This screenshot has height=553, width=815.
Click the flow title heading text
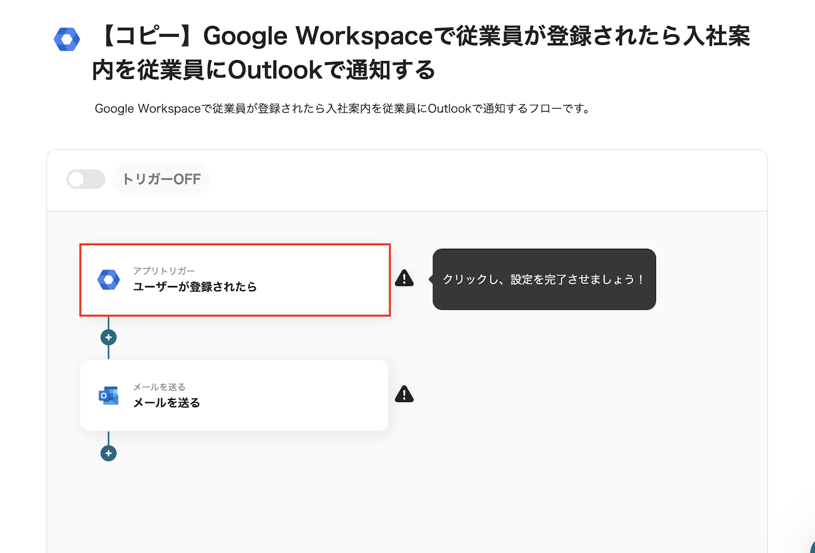tap(421, 52)
